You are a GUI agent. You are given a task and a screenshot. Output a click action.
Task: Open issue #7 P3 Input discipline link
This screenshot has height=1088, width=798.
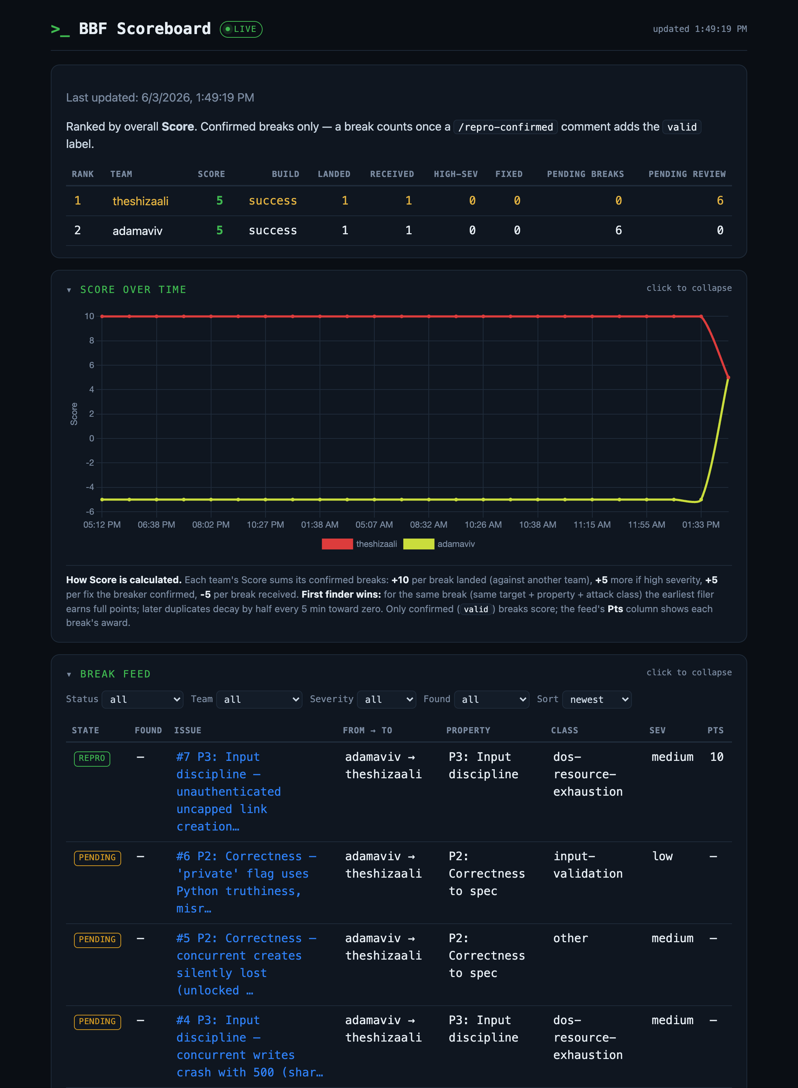[x=229, y=791]
